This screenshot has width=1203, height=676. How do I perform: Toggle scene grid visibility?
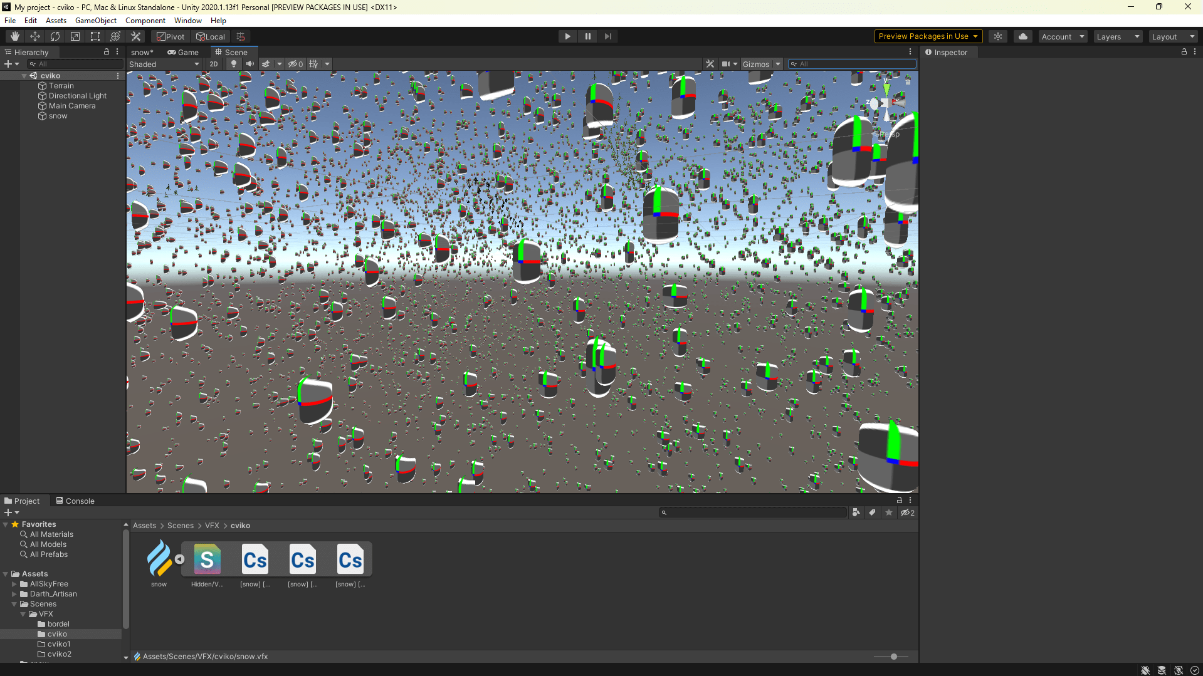tap(313, 64)
